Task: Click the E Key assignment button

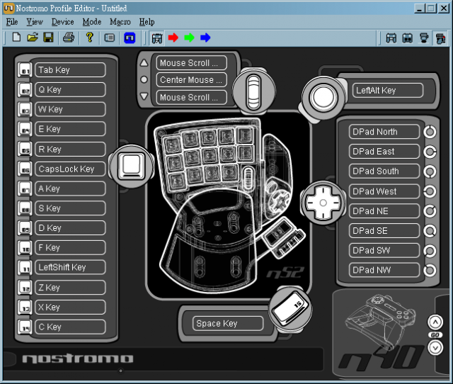Action: point(70,129)
